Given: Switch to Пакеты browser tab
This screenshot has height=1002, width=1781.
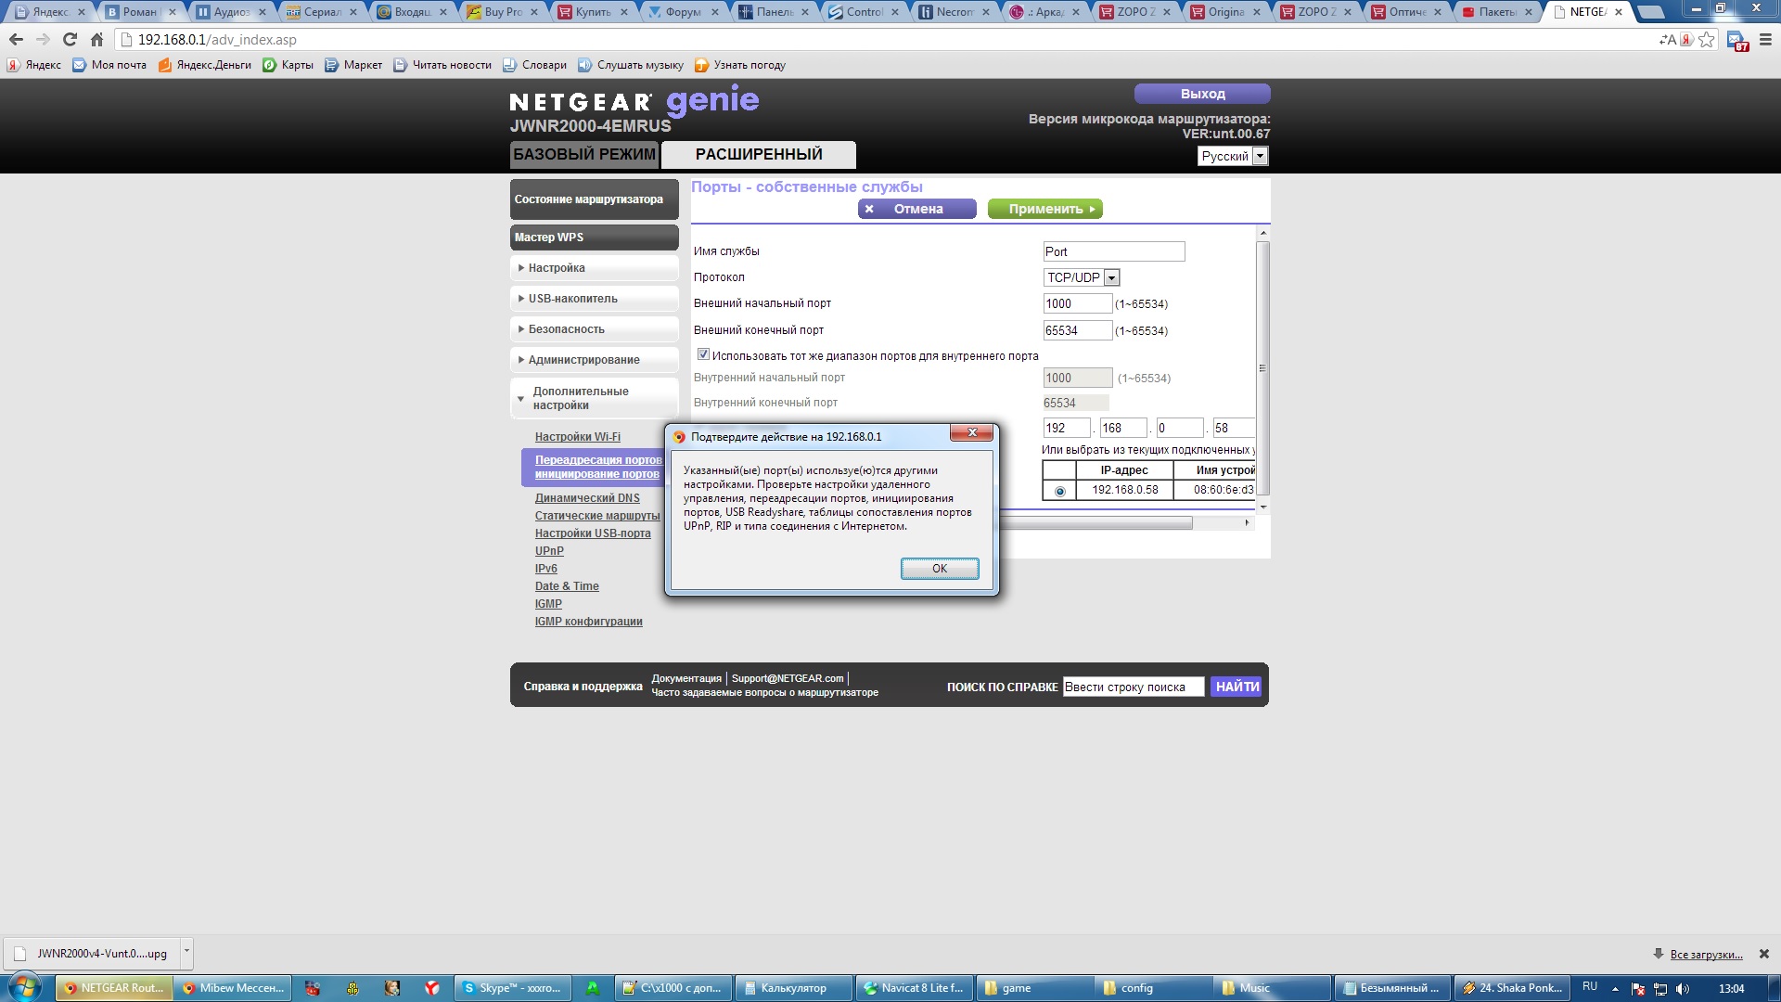Looking at the screenshot, I should click(x=1495, y=12).
